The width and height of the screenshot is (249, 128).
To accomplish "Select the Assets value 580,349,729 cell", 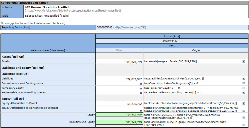I will pos(120,61).
